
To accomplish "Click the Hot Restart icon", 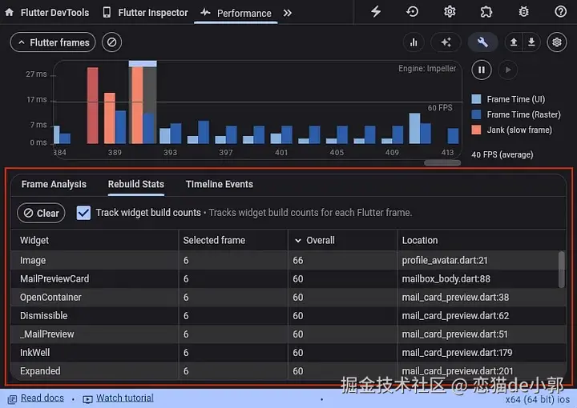I will click(x=412, y=12).
